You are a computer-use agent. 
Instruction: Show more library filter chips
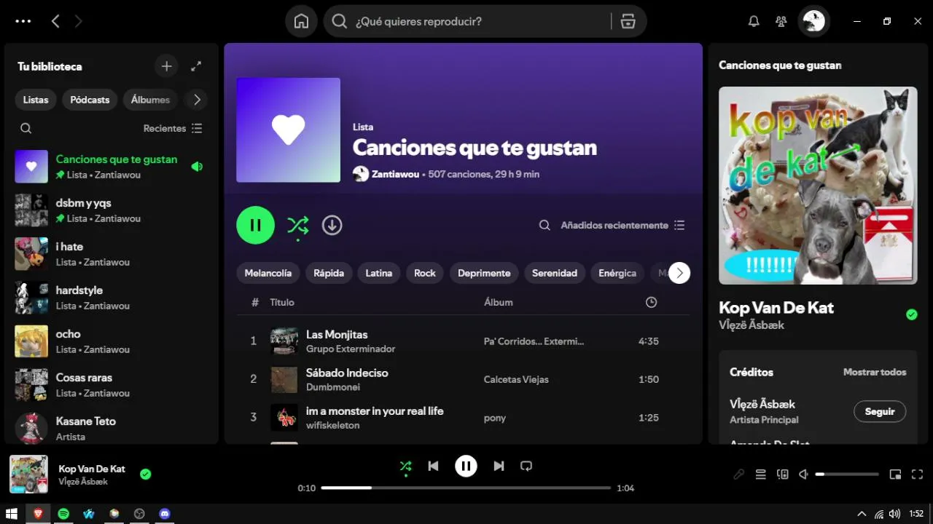click(x=196, y=100)
